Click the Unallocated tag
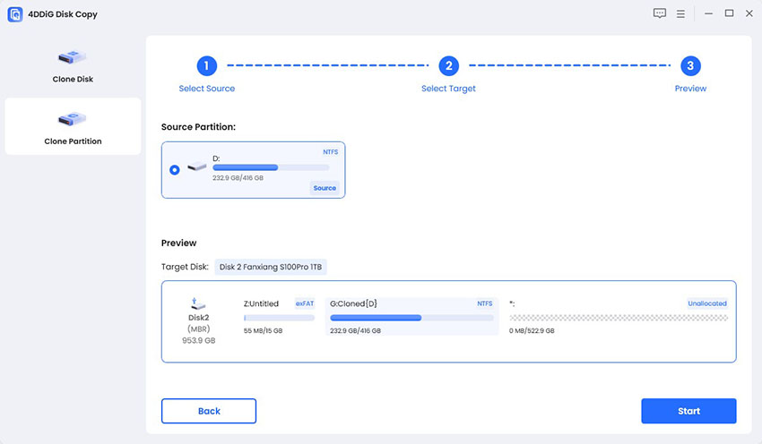Image resolution: width=762 pixels, height=444 pixels. click(x=707, y=303)
